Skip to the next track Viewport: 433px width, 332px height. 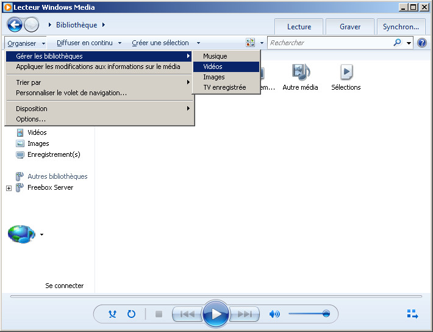coord(245,314)
